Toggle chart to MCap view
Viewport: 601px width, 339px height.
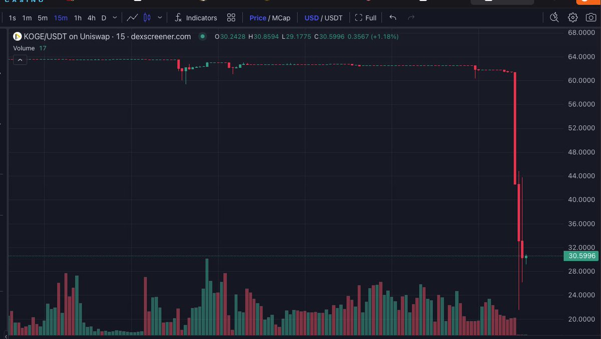(x=281, y=18)
